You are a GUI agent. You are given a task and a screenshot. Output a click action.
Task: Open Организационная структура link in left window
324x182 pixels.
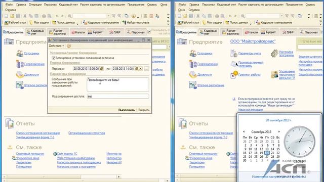point(87,133)
